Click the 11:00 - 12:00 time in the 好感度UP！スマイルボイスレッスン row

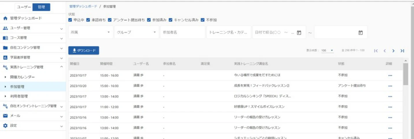coord(109,107)
